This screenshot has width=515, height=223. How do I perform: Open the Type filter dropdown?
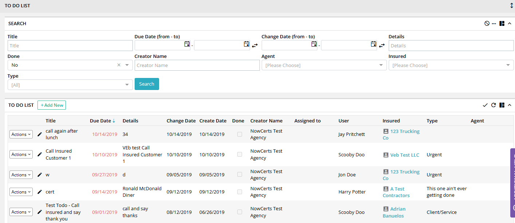(70, 85)
